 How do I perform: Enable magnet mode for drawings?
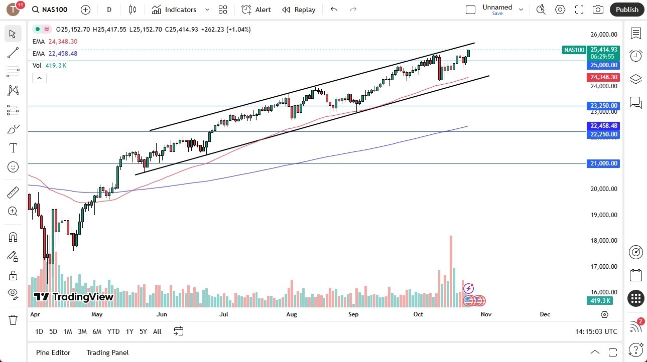click(x=13, y=237)
